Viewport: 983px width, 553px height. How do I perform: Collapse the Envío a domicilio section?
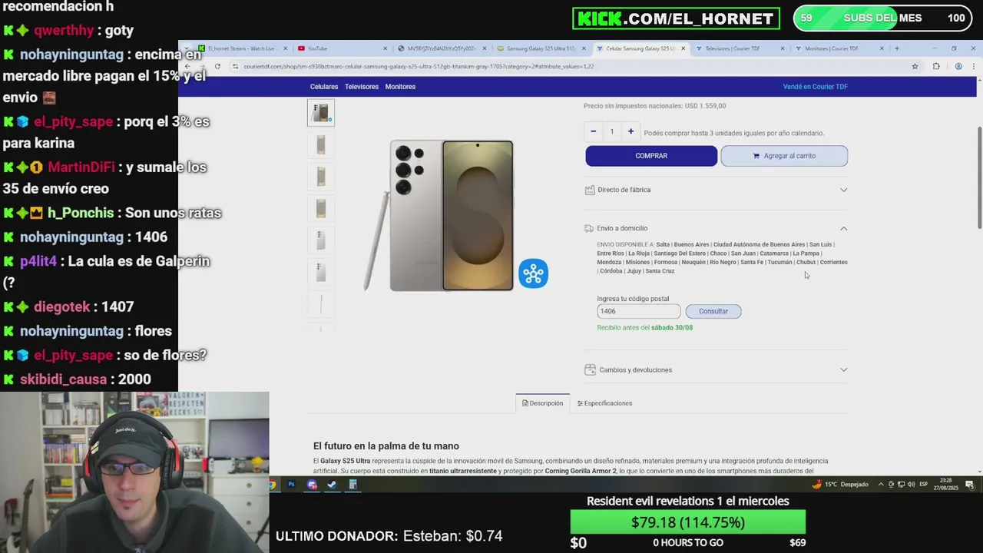coord(843,228)
